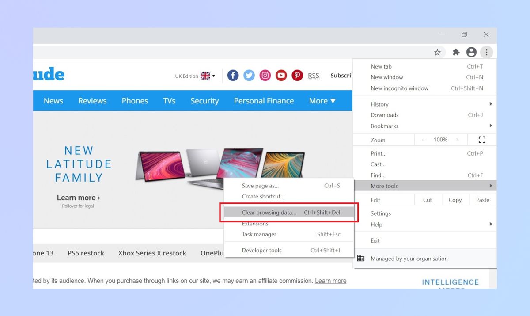Click the browser profile avatar
Screen dimensions: 530x316
tap(471, 52)
